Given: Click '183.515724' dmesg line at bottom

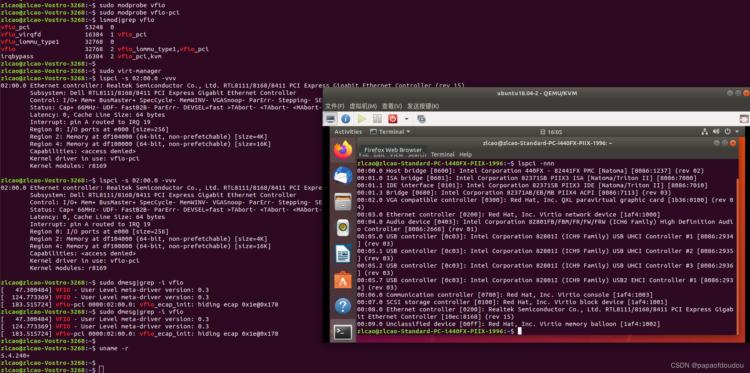Looking at the screenshot, I should pos(140,334).
